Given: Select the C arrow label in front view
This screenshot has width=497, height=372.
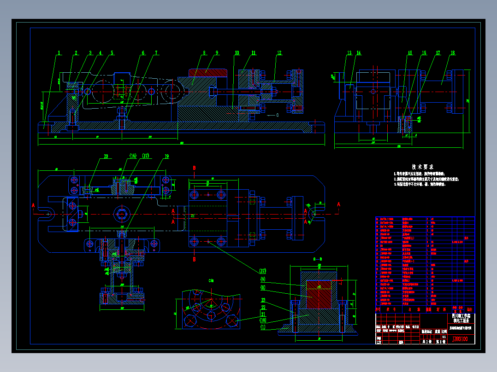Looking at the screenshot, I should (x=278, y=115).
